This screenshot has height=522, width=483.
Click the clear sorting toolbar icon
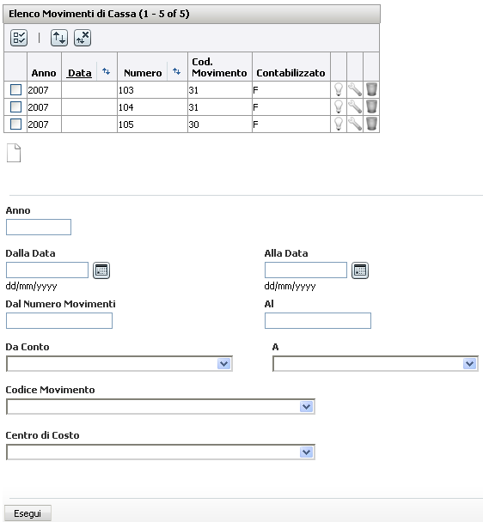pos(83,38)
